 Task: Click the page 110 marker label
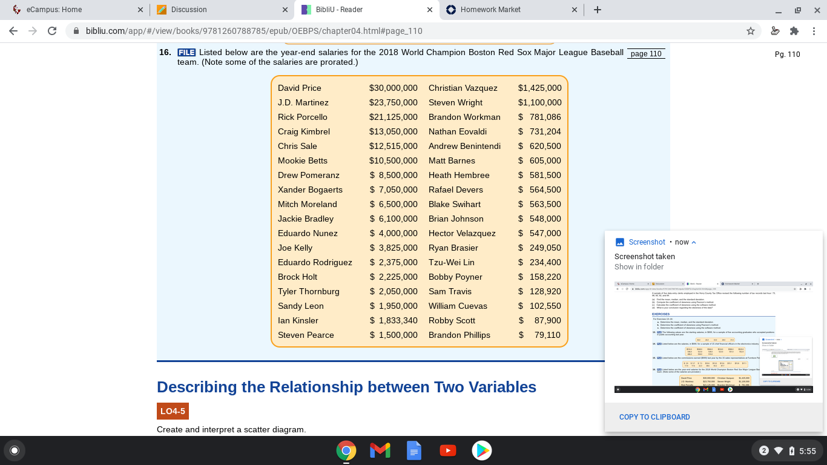646,54
